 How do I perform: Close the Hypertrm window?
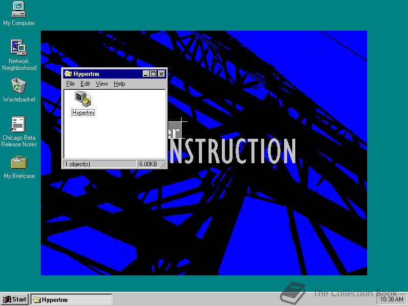162,74
